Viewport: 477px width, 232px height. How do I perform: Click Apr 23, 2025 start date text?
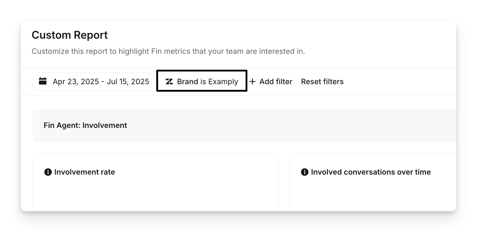pyautogui.click(x=76, y=81)
